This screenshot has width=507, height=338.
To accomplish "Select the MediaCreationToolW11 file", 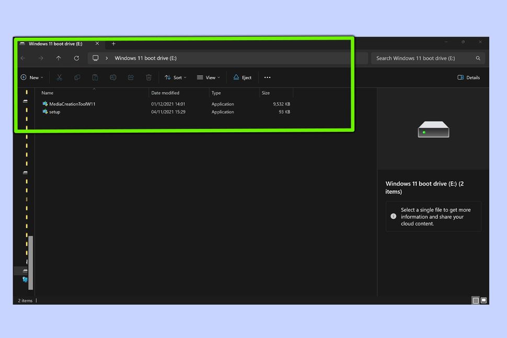I will [72, 104].
